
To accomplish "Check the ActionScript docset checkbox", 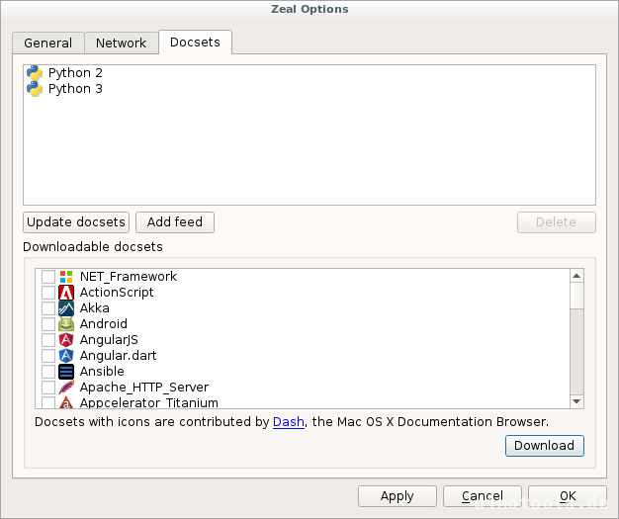I will coord(48,293).
